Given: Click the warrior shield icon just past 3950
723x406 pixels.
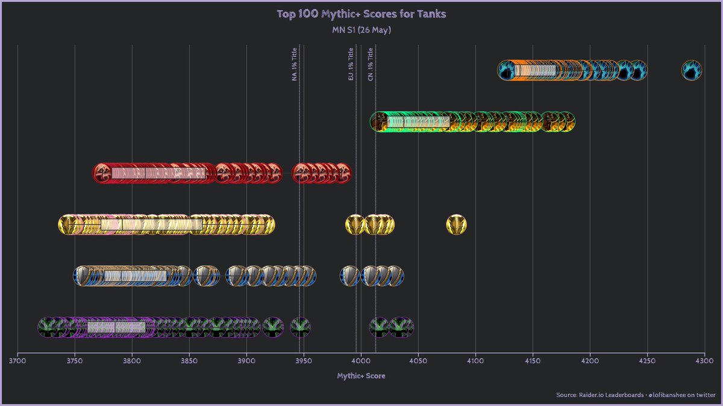Looking at the screenshot, I should point(307,275).
